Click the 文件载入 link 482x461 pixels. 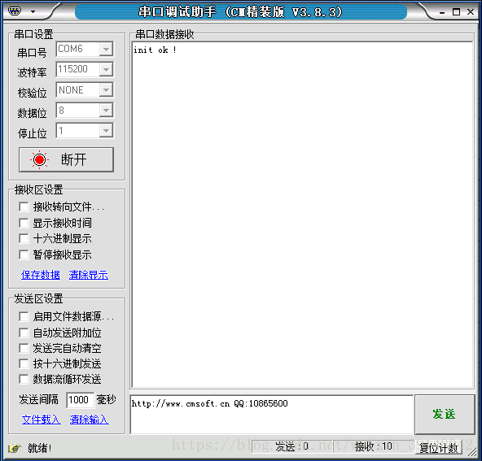pos(42,420)
